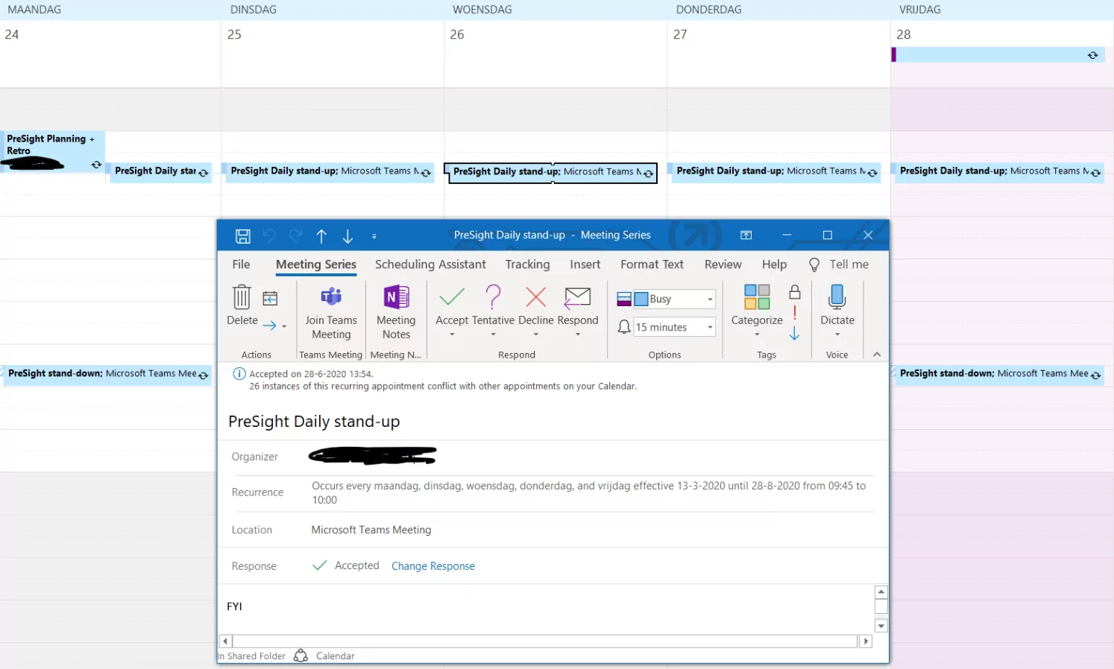Expand the Decline dropdown arrow

(x=535, y=334)
